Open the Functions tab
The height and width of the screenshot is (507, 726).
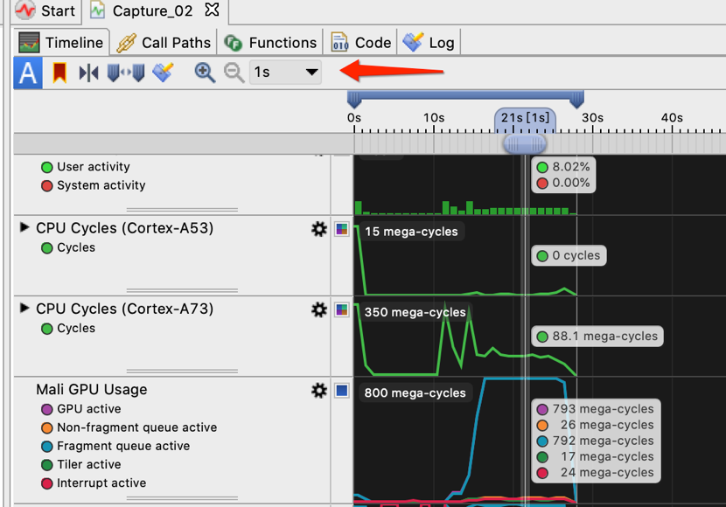point(270,43)
